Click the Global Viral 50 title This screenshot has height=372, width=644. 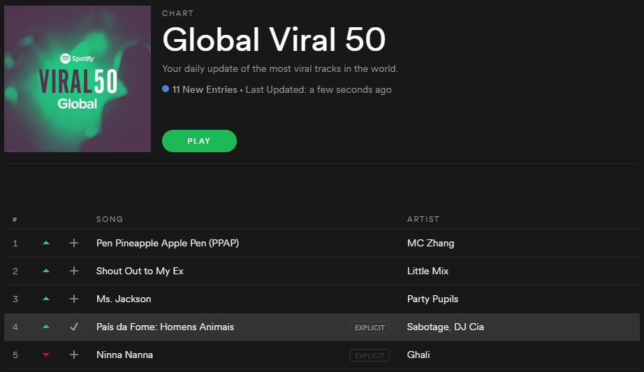click(274, 40)
